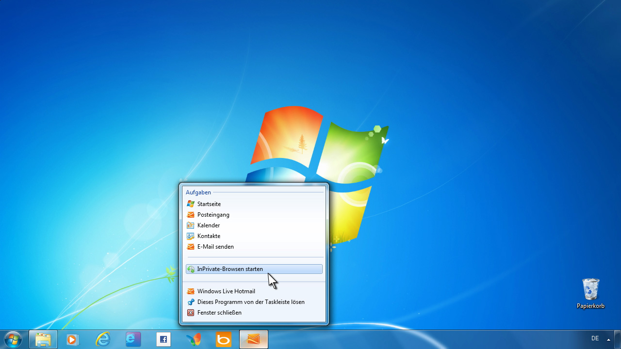Open the pinned Facebook taskbar icon

point(163,339)
